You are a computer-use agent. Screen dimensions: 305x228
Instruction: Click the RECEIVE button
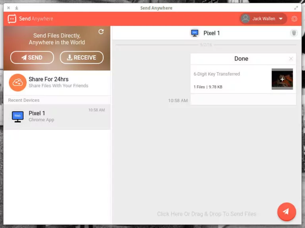click(x=82, y=57)
